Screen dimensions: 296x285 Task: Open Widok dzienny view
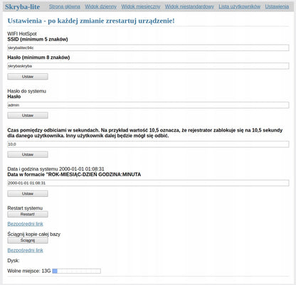(101, 6)
